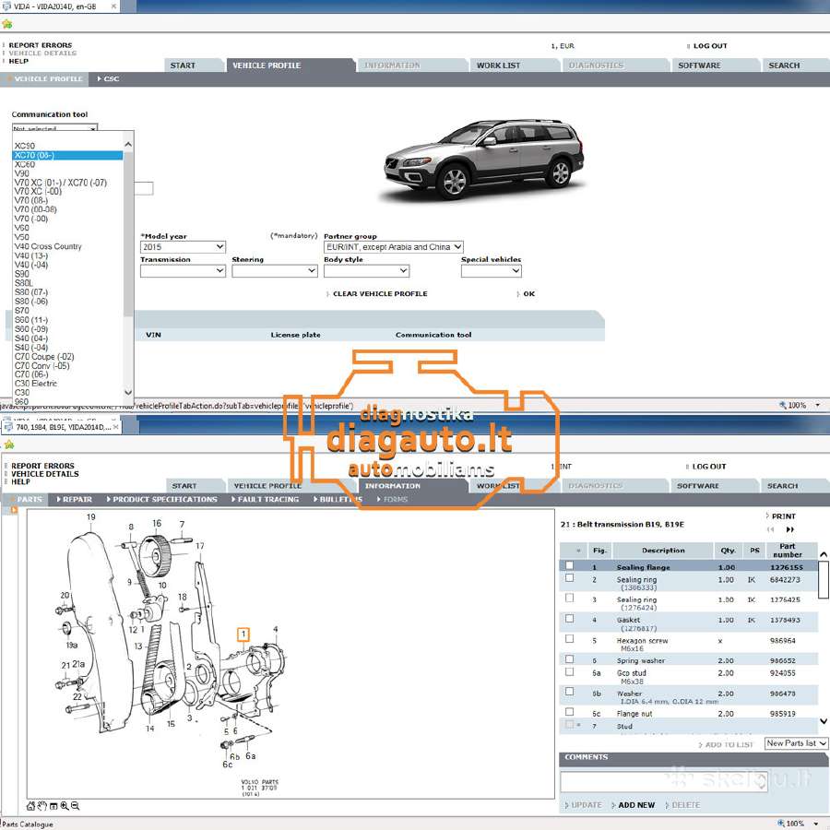Screen dimensions: 830x830
Task: Check the Sealing flange row checkbox
Action: click(x=570, y=565)
